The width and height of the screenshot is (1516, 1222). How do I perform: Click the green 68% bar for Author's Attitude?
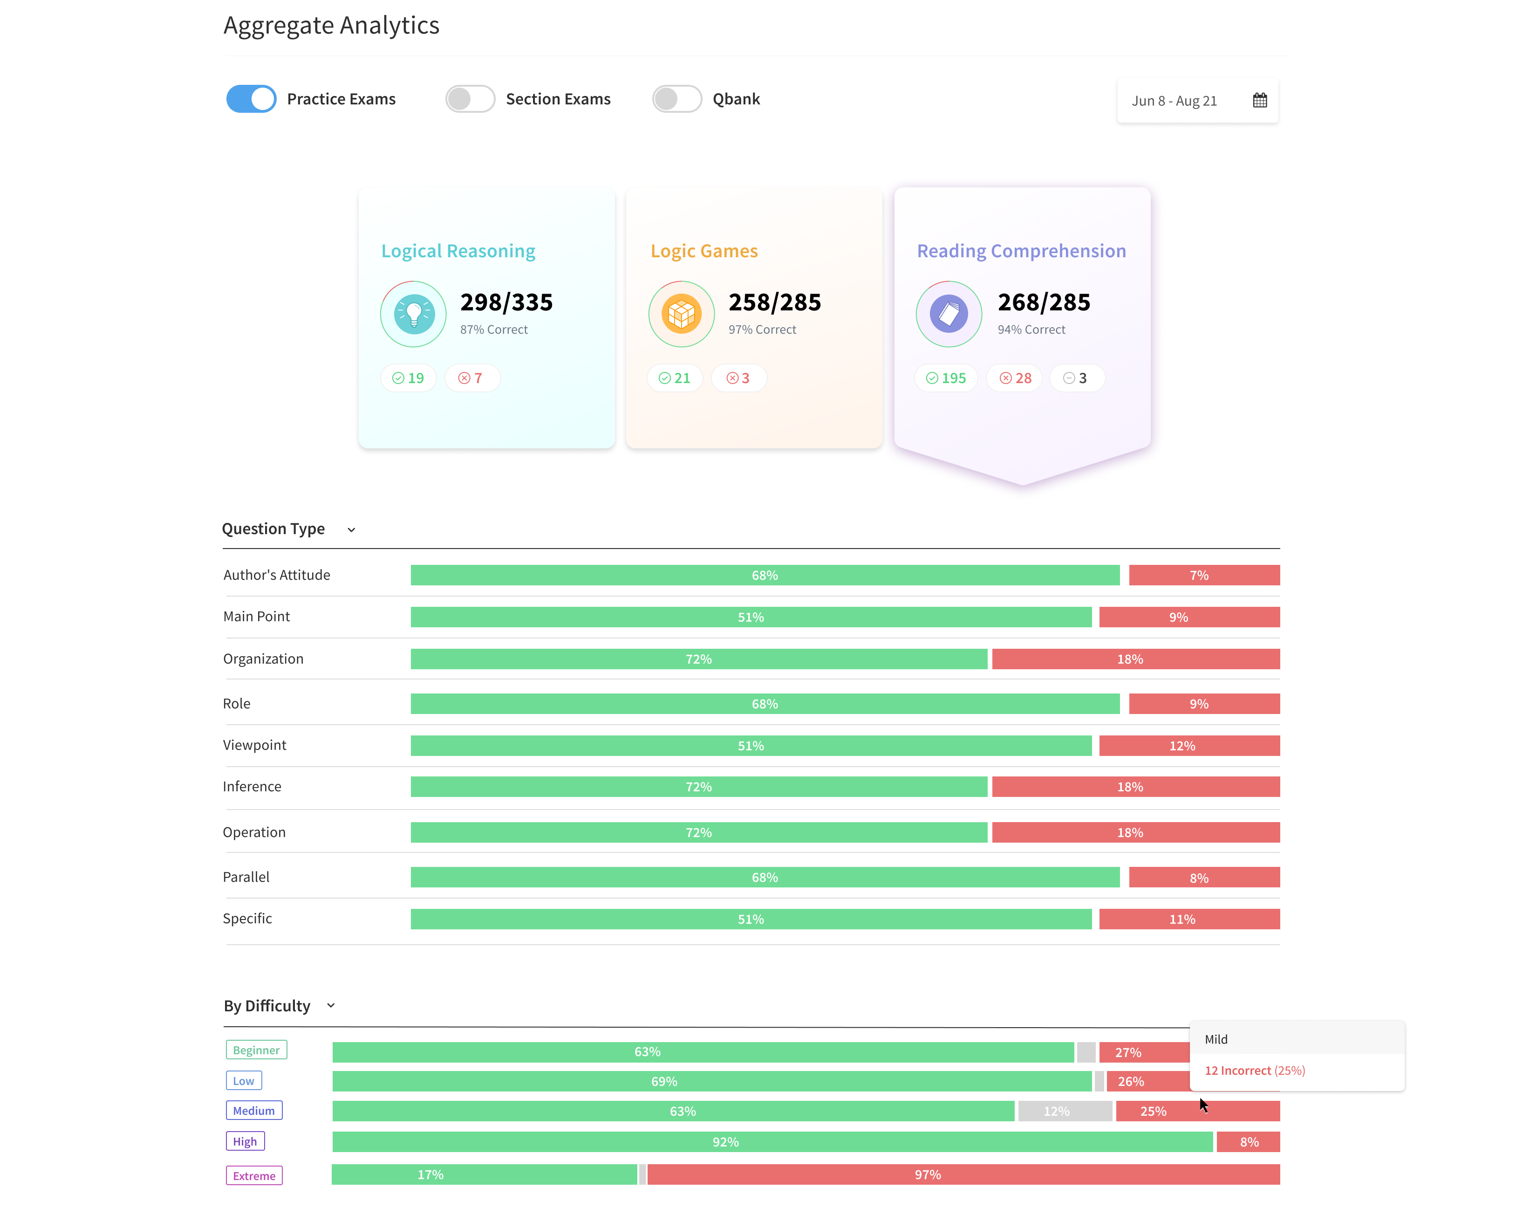(765, 575)
